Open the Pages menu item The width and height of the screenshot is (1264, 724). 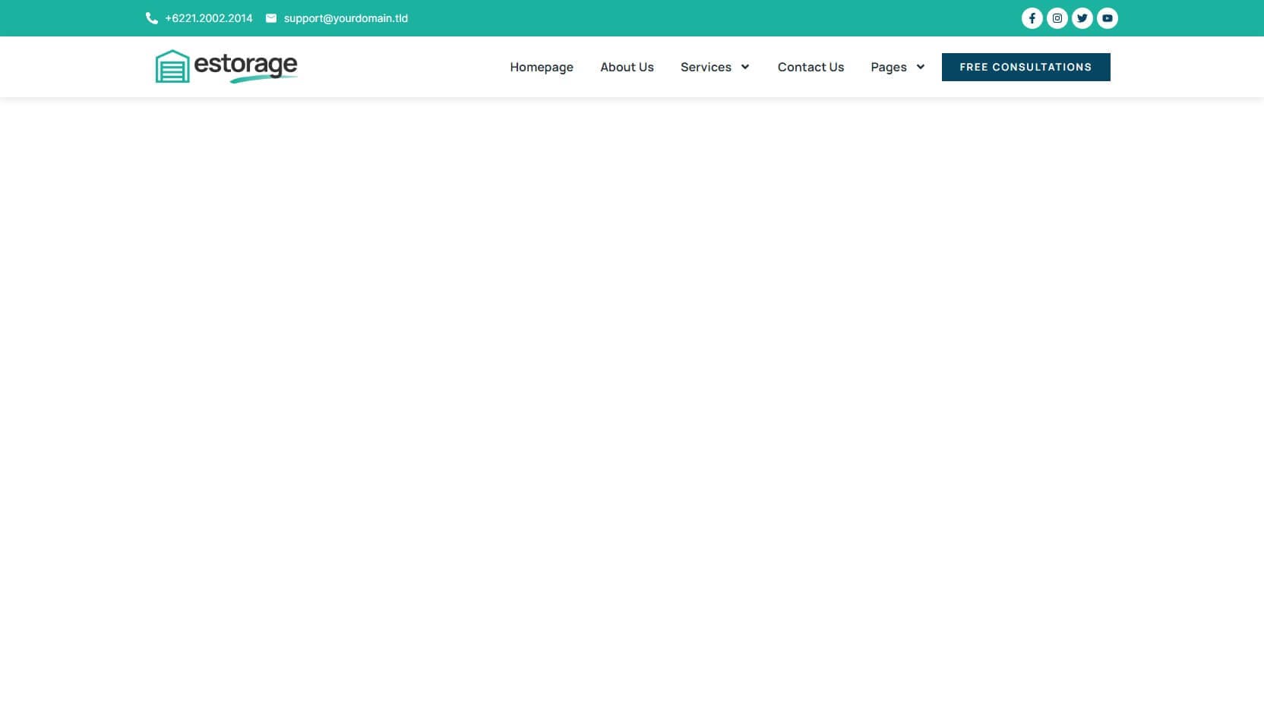[889, 67]
